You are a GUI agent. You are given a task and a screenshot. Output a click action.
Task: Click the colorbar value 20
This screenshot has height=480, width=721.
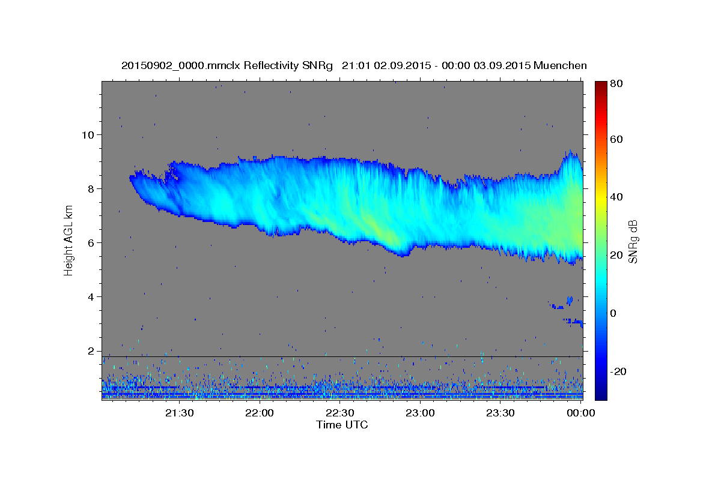(615, 255)
